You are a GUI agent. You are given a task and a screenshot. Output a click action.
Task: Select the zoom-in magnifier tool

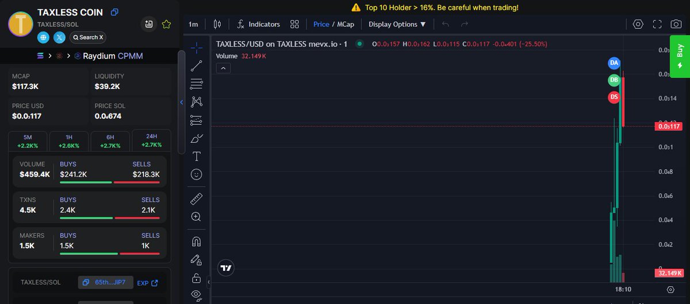tap(196, 217)
